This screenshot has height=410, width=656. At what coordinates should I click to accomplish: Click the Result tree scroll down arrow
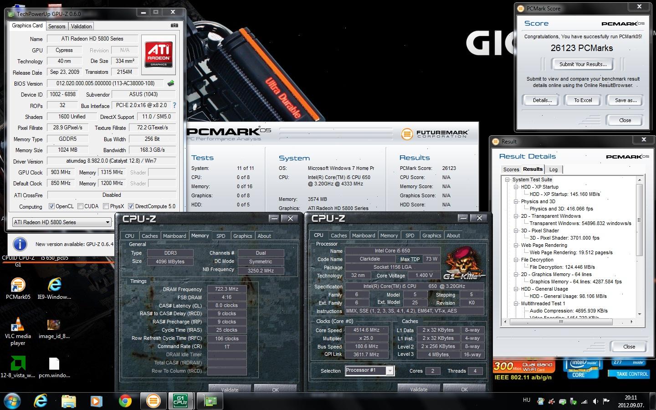(x=639, y=314)
